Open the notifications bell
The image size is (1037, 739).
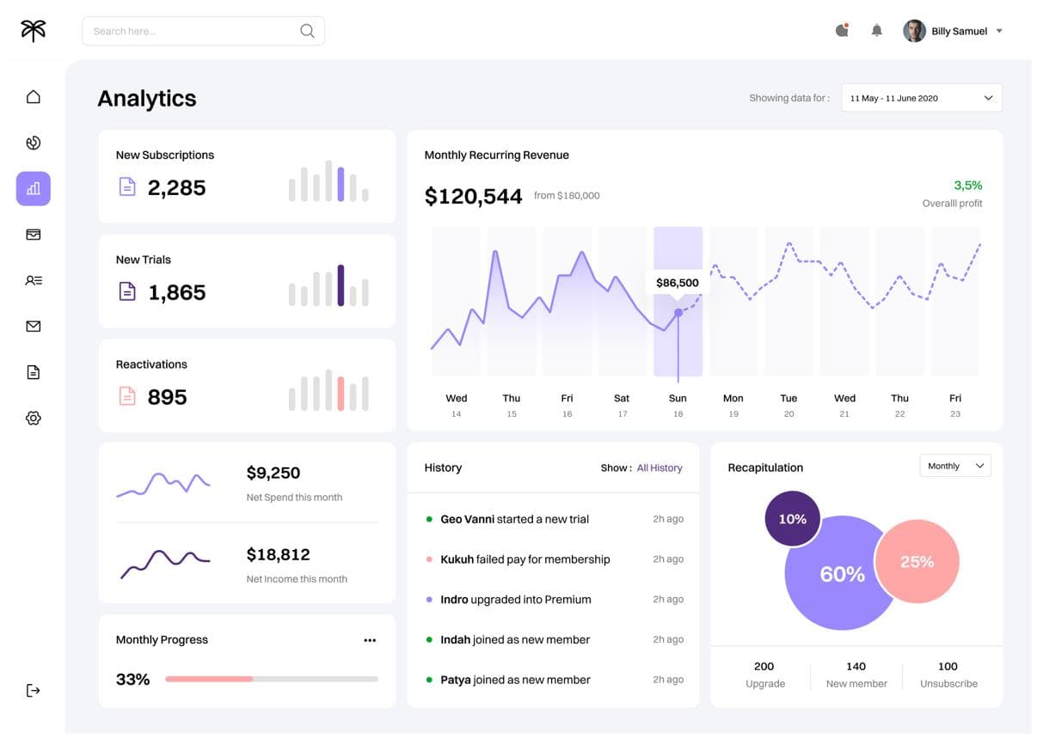pos(877,31)
